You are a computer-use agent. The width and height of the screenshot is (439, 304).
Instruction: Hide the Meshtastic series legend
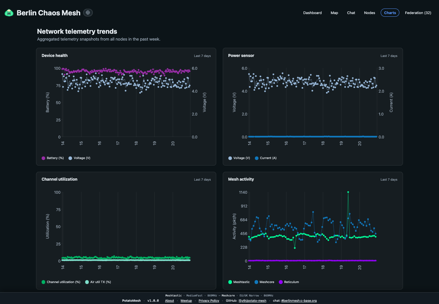coord(239,282)
